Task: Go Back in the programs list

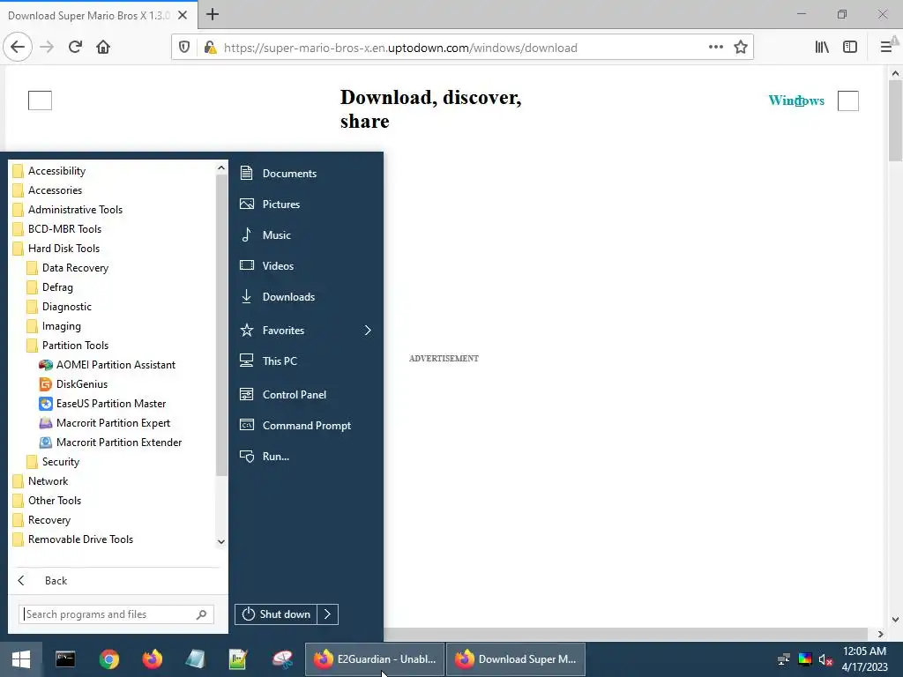Action: pyautogui.click(x=42, y=581)
